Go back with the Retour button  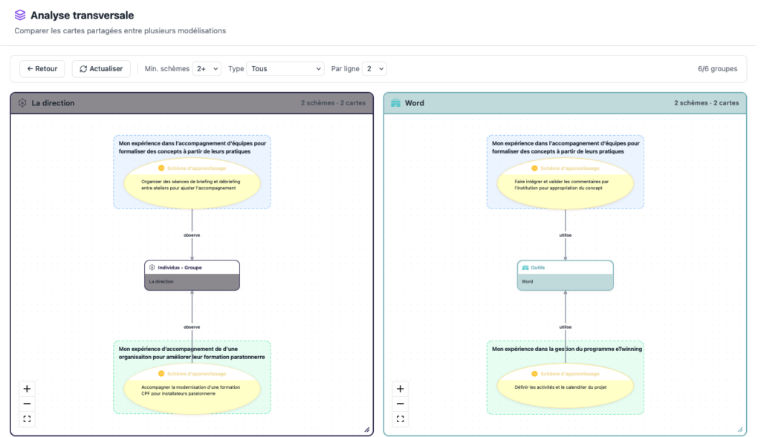click(42, 69)
